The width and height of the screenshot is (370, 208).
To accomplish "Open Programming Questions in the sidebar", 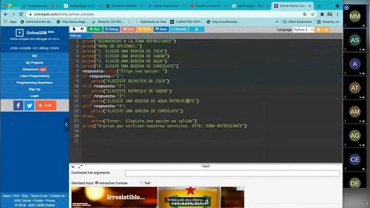I will 35,83.
